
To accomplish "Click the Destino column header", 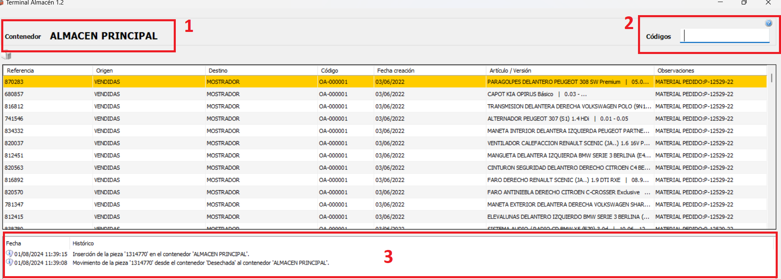I will click(x=218, y=70).
